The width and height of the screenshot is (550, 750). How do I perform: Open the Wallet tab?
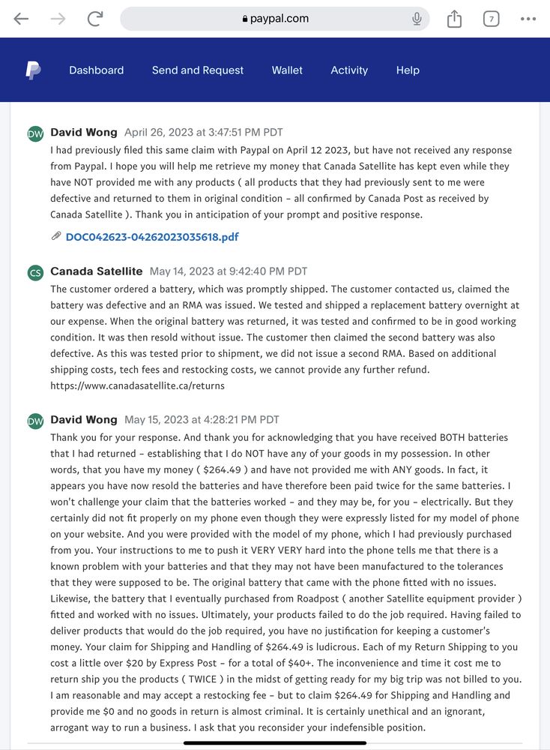pos(287,70)
